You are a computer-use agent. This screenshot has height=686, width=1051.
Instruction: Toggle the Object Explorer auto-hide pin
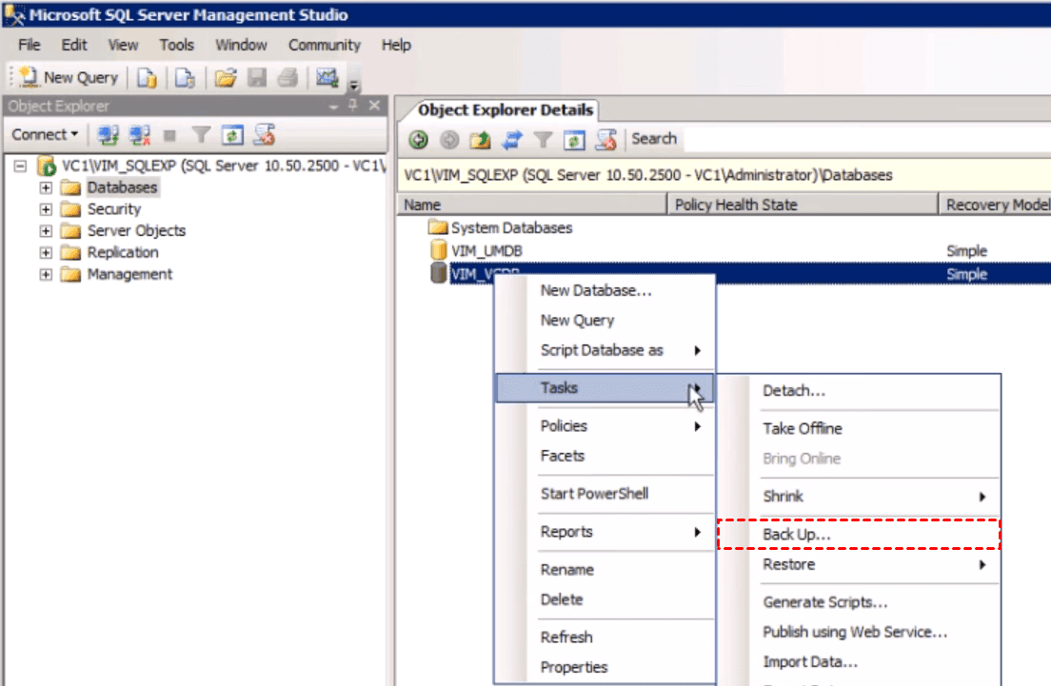tap(353, 106)
